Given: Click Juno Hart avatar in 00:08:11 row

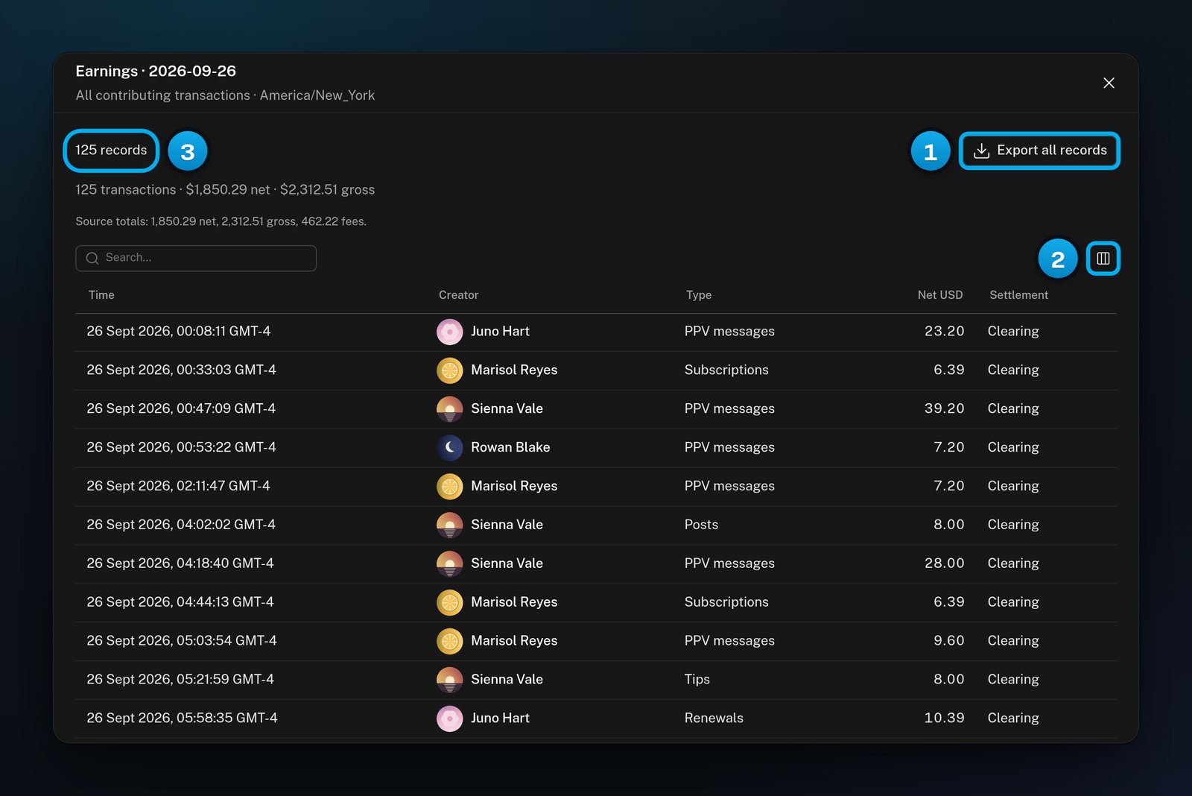Looking at the screenshot, I should tap(449, 332).
